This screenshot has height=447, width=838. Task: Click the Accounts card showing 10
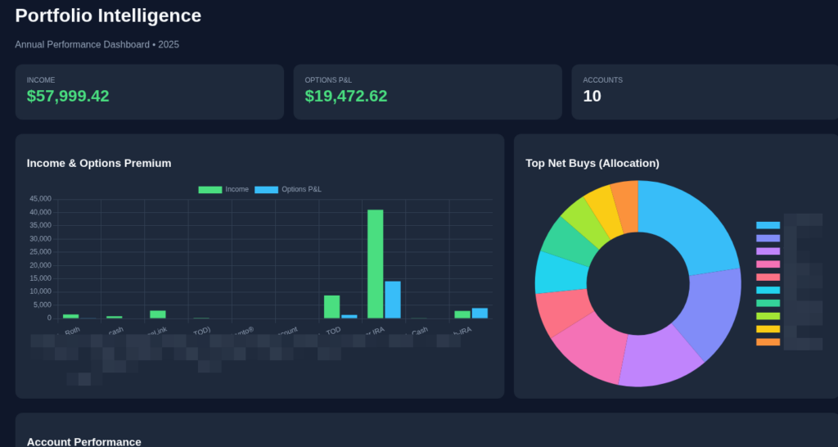click(704, 92)
